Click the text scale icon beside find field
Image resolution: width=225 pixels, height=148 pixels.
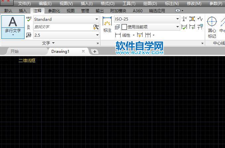point(28,27)
